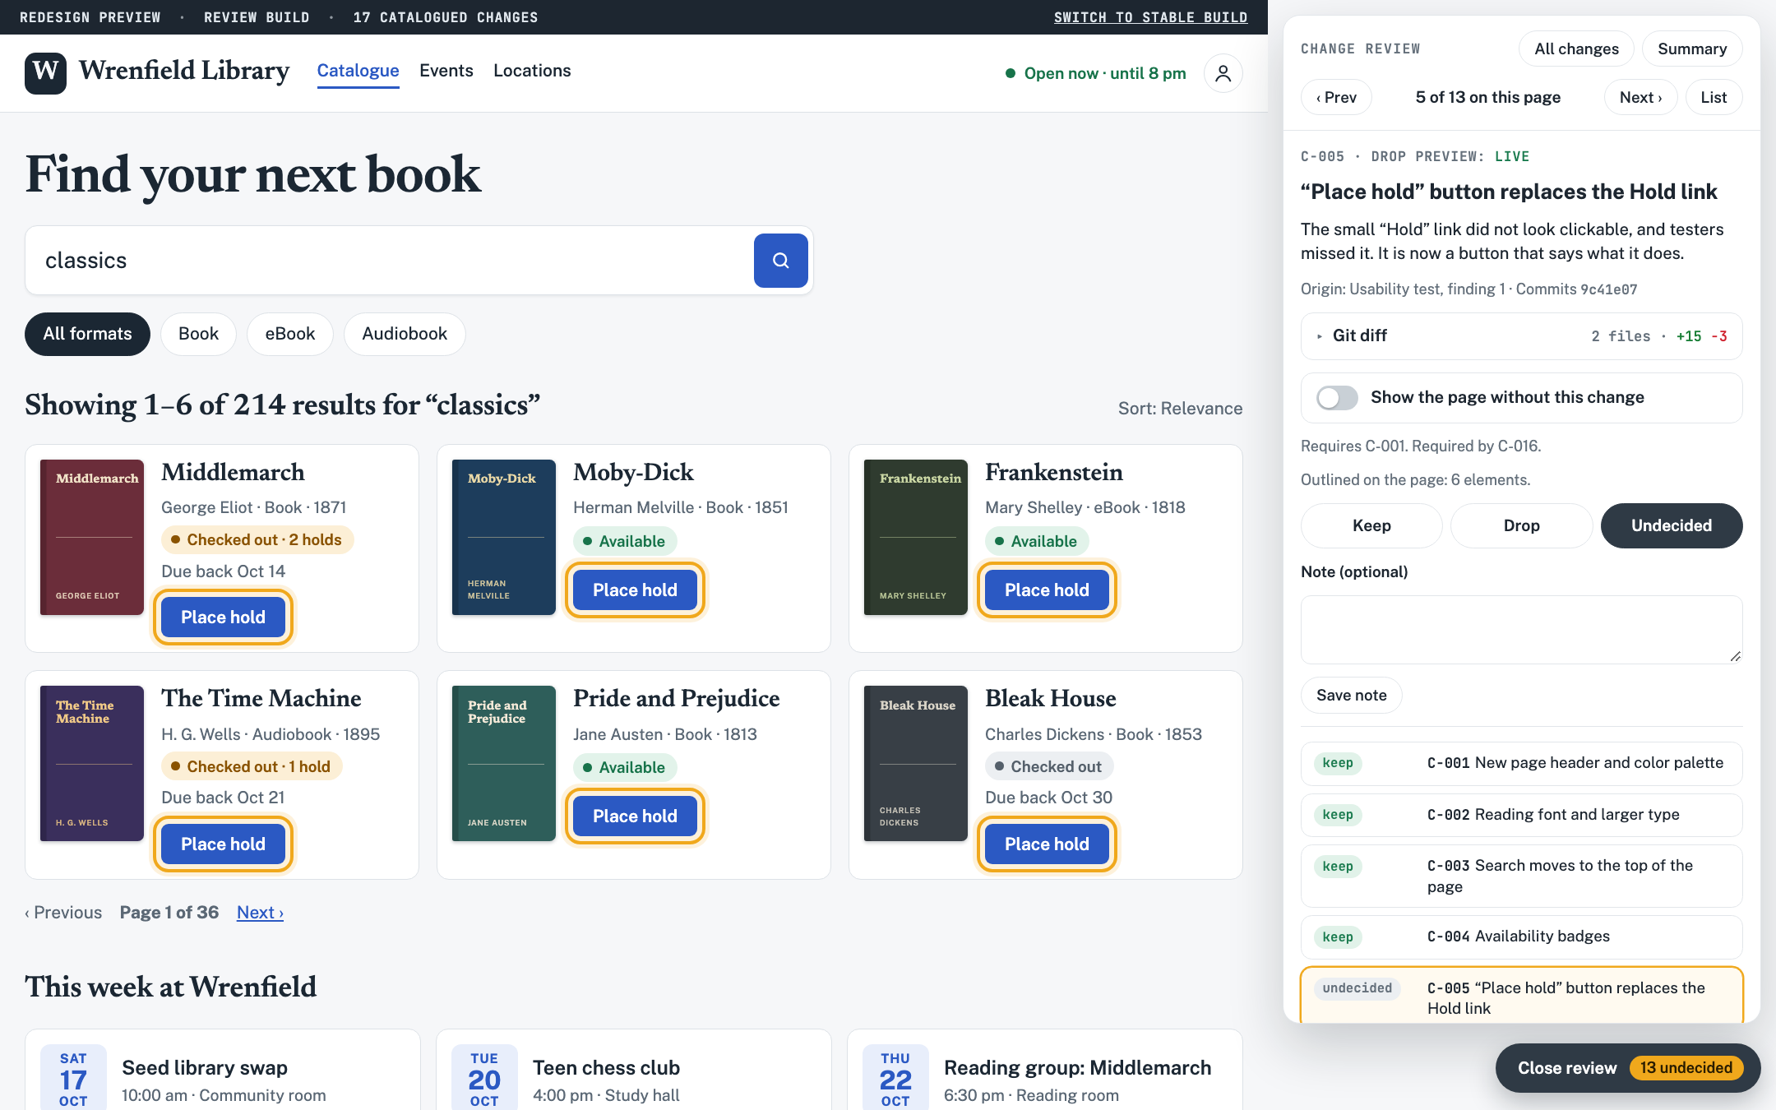Place hold on The Time Machine
The image size is (1776, 1110).
coord(223,844)
